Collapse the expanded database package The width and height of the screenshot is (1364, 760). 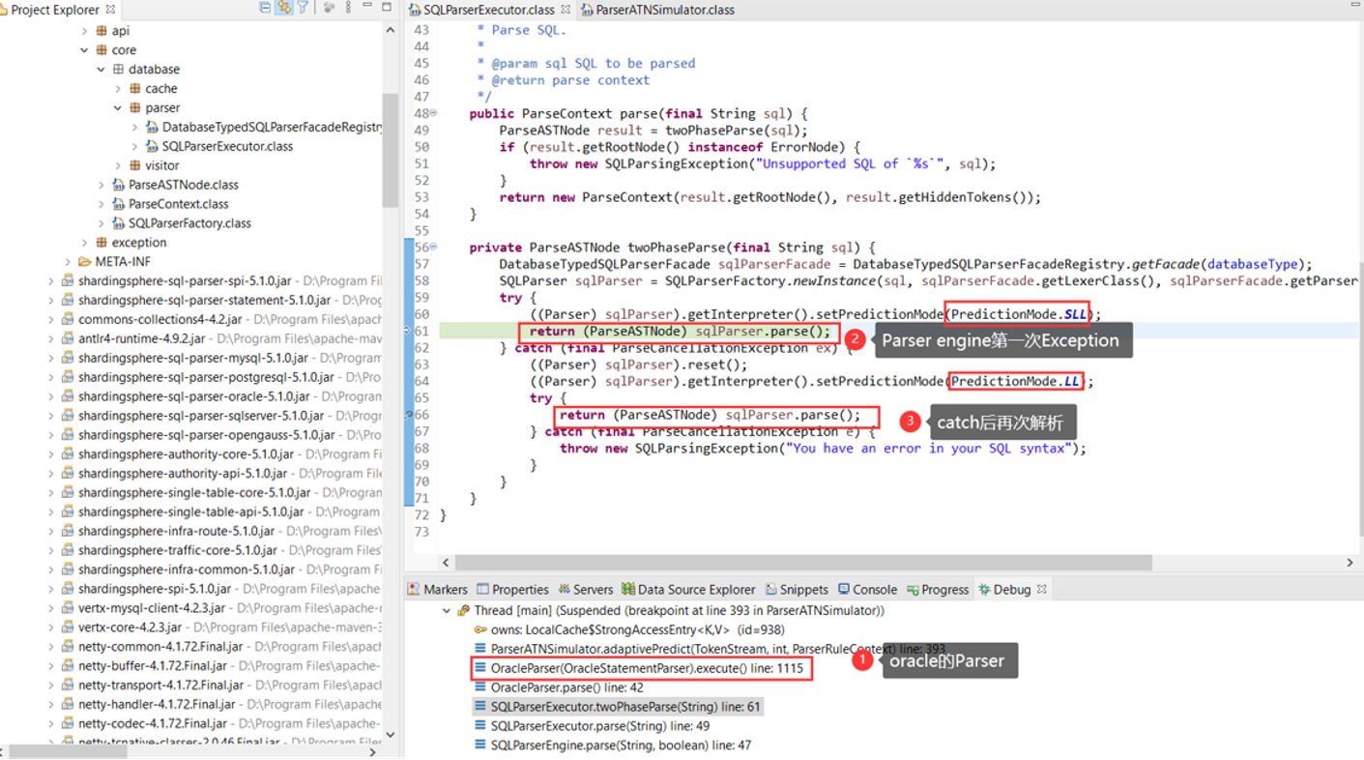pos(101,69)
